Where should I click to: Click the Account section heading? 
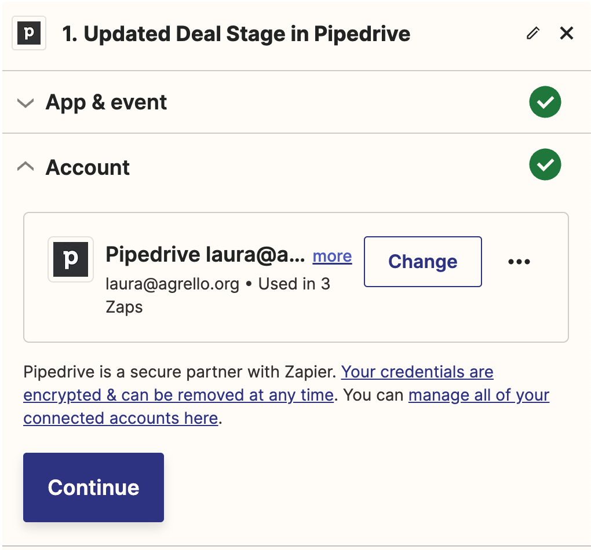pyautogui.click(x=87, y=167)
